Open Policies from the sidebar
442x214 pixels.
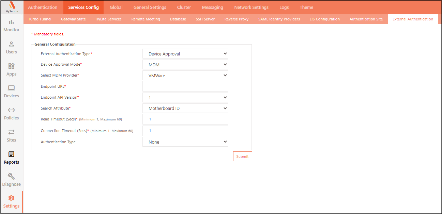11,110
